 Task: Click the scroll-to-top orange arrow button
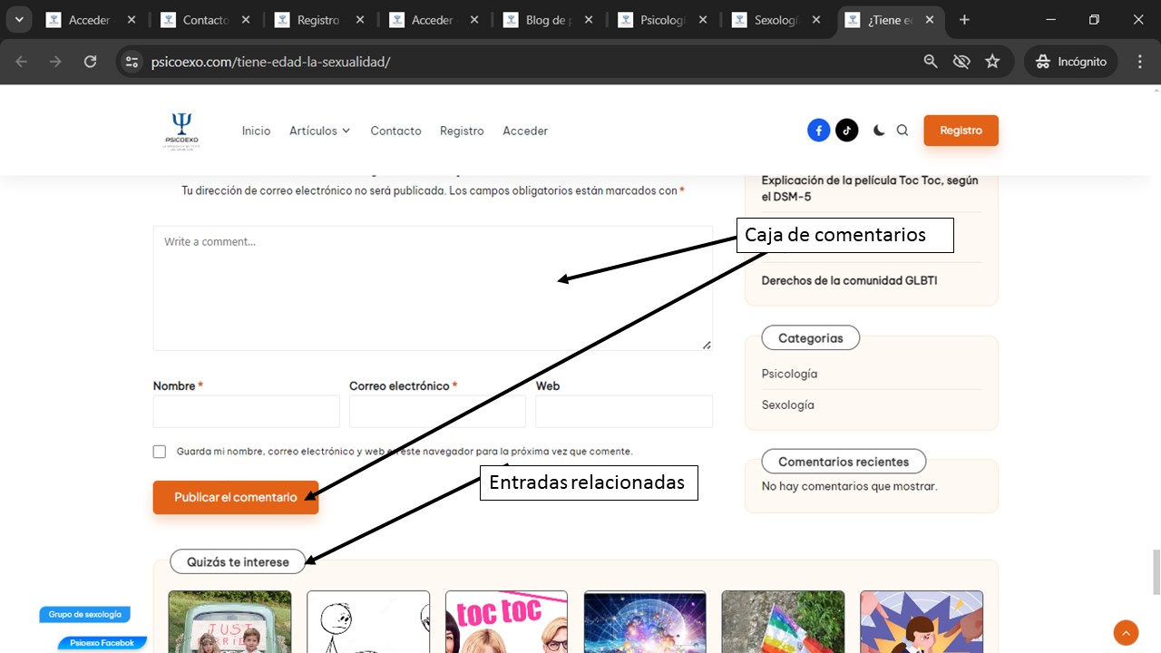tap(1126, 632)
